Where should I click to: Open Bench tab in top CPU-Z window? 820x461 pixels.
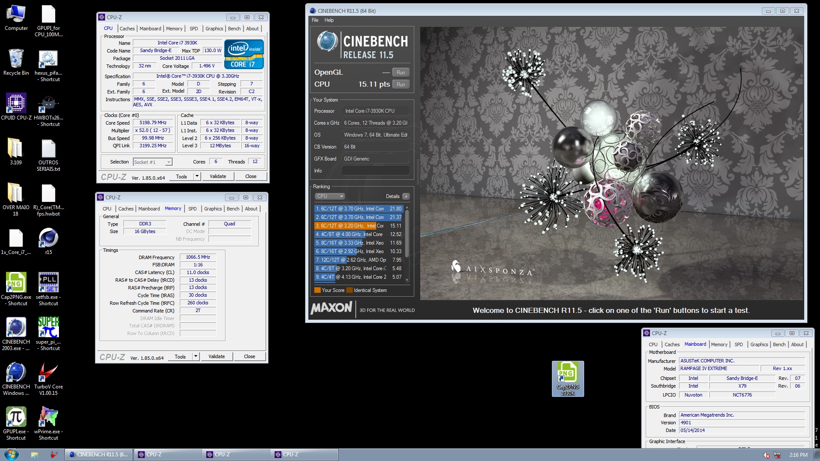(x=234, y=29)
